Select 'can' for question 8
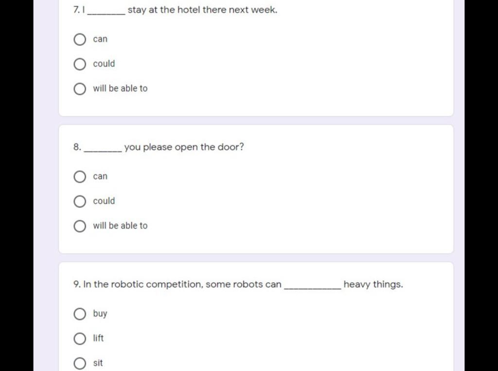 click(80, 177)
